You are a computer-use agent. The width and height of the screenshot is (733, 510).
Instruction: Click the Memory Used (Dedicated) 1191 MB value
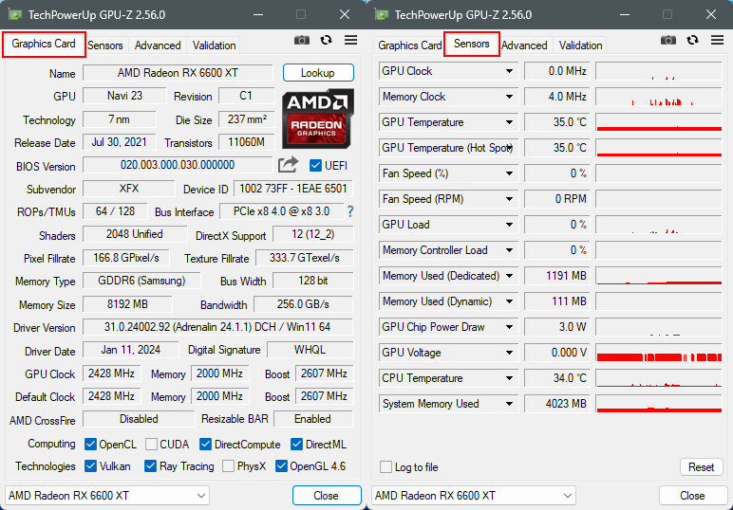click(x=557, y=276)
